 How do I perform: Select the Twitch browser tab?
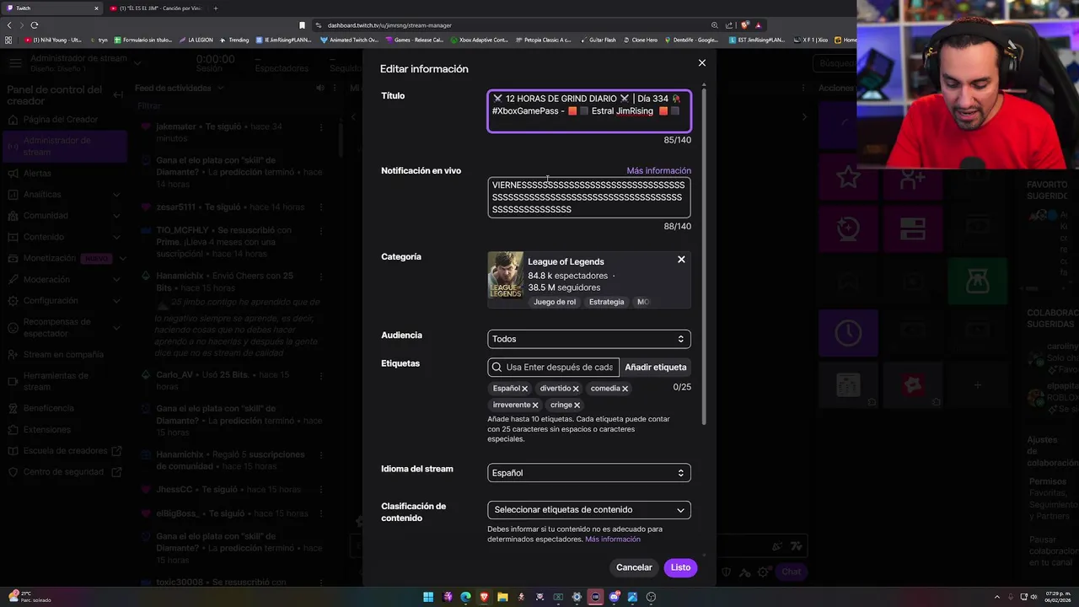pyautogui.click(x=51, y=8)
